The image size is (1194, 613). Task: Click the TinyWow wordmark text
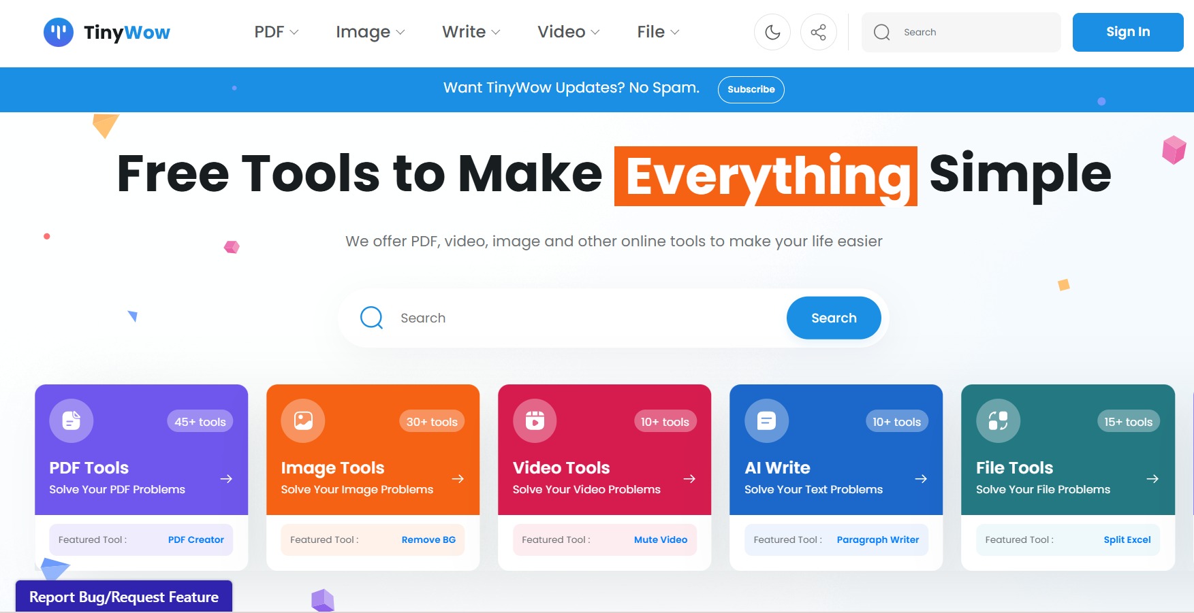click(127, 33)
